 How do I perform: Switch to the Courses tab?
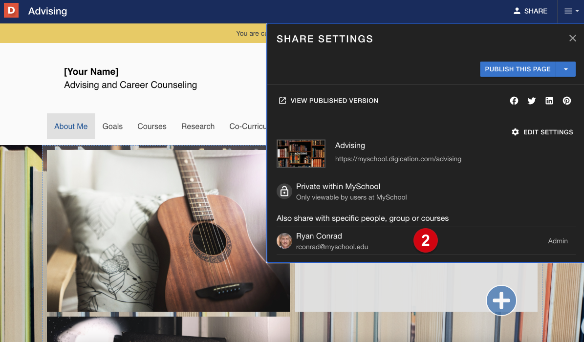pos(152,126)
